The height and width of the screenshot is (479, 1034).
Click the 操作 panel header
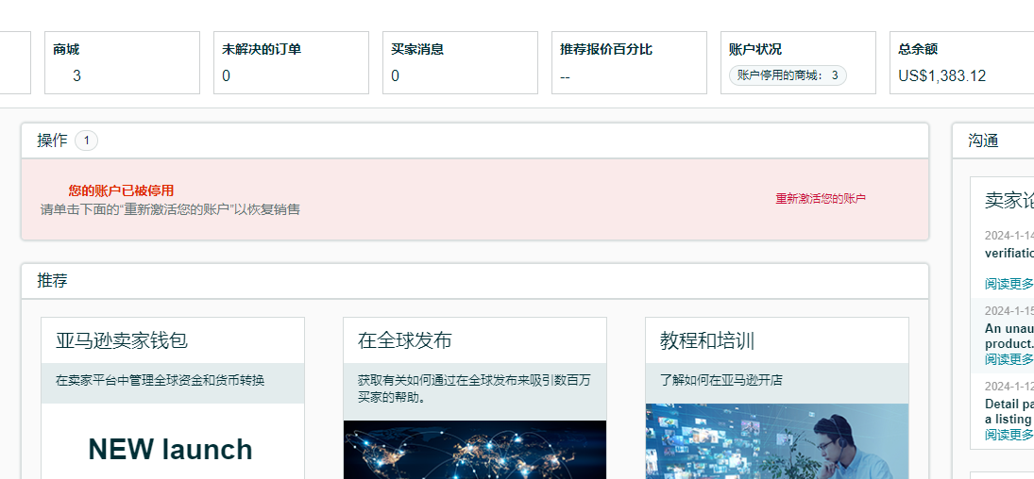pyautogui.click(x=475, y=140)
